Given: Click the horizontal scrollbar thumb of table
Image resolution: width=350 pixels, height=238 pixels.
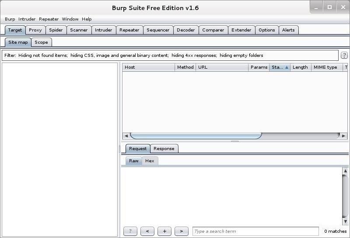Looking at the screenshot, I should pyautogui.click(x=196, y=136).
